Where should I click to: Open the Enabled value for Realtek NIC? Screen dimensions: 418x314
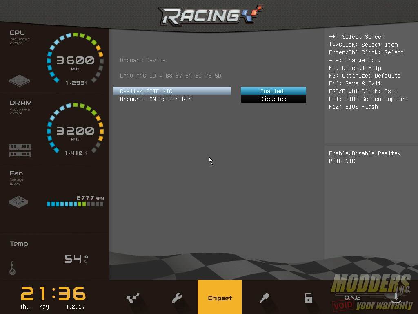click(x=273, y=91)
